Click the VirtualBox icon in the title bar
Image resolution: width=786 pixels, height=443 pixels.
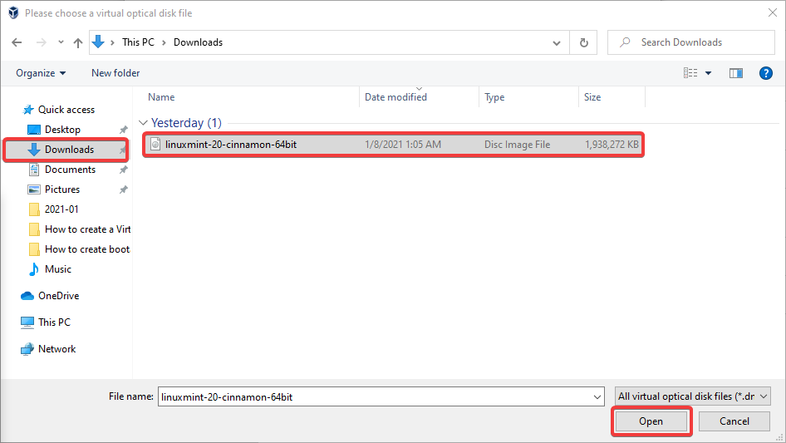[x=13, y=13]
